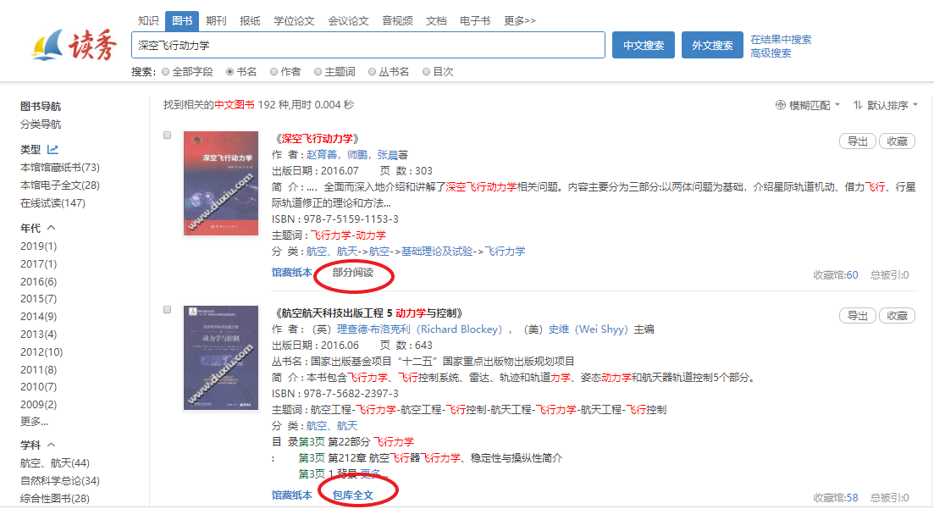Click the 模糊匹配 target icon
The height and width of the screenshot is (509, 934).
[780, 105]
